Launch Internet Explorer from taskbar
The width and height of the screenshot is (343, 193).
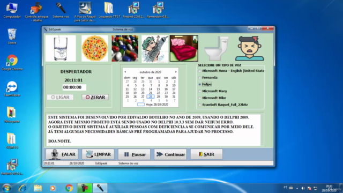(23, 188)
